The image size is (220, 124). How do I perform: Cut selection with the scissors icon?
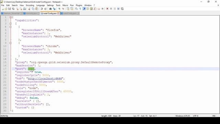tap(29, 9)
